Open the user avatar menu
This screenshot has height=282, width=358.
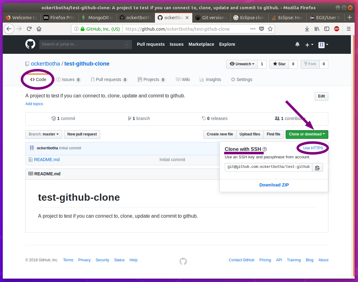323,45
